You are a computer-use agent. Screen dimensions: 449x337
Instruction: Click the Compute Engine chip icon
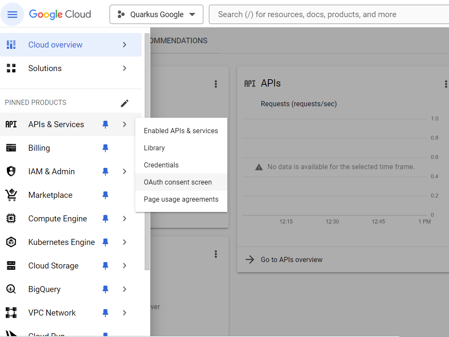11,219
